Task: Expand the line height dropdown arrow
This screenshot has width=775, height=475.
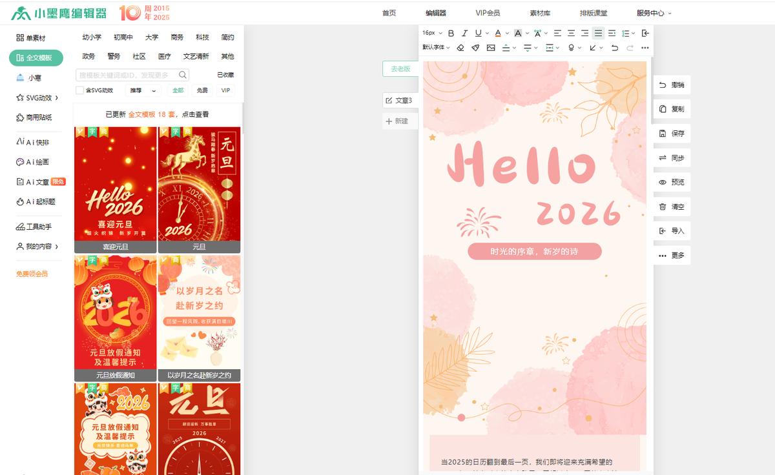Action: click(x=634, y=33)
